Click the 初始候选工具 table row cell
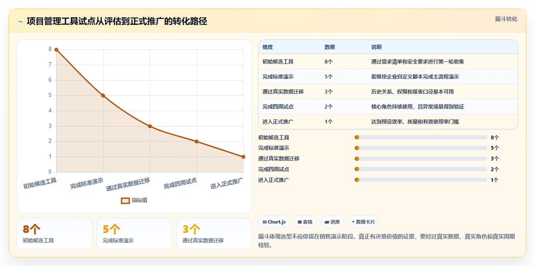The height and width of the screenshot is (266, 535). pyautogui.click(x=278, y=62)
